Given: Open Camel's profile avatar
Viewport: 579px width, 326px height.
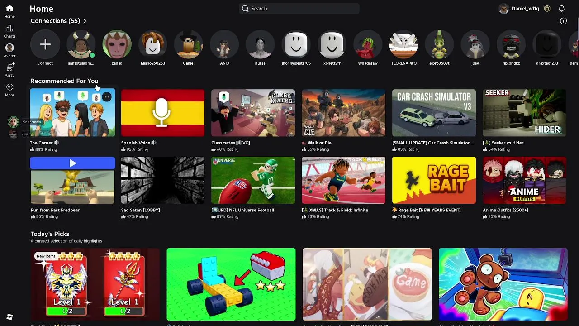Looking at the screenshot, I should pos(189,44).
